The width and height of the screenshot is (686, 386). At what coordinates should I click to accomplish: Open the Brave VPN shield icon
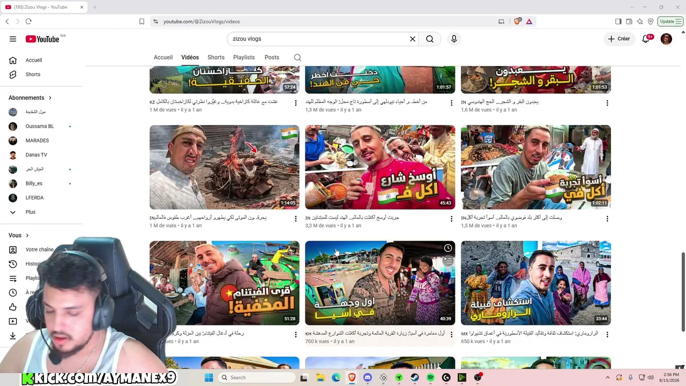[651, 21]
